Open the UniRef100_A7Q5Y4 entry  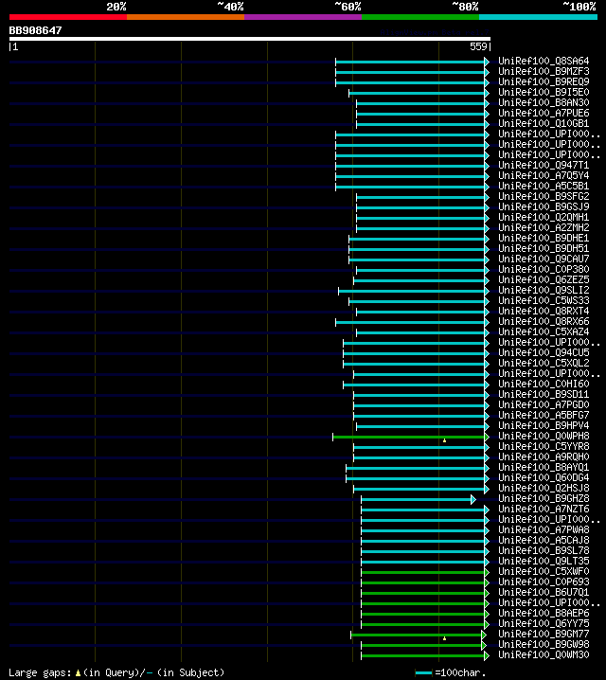click(544, 175)
